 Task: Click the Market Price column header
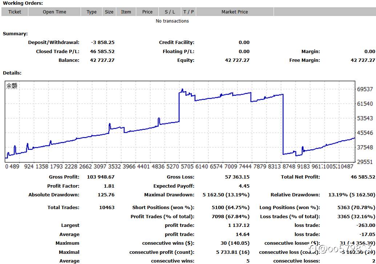[235, 12]
